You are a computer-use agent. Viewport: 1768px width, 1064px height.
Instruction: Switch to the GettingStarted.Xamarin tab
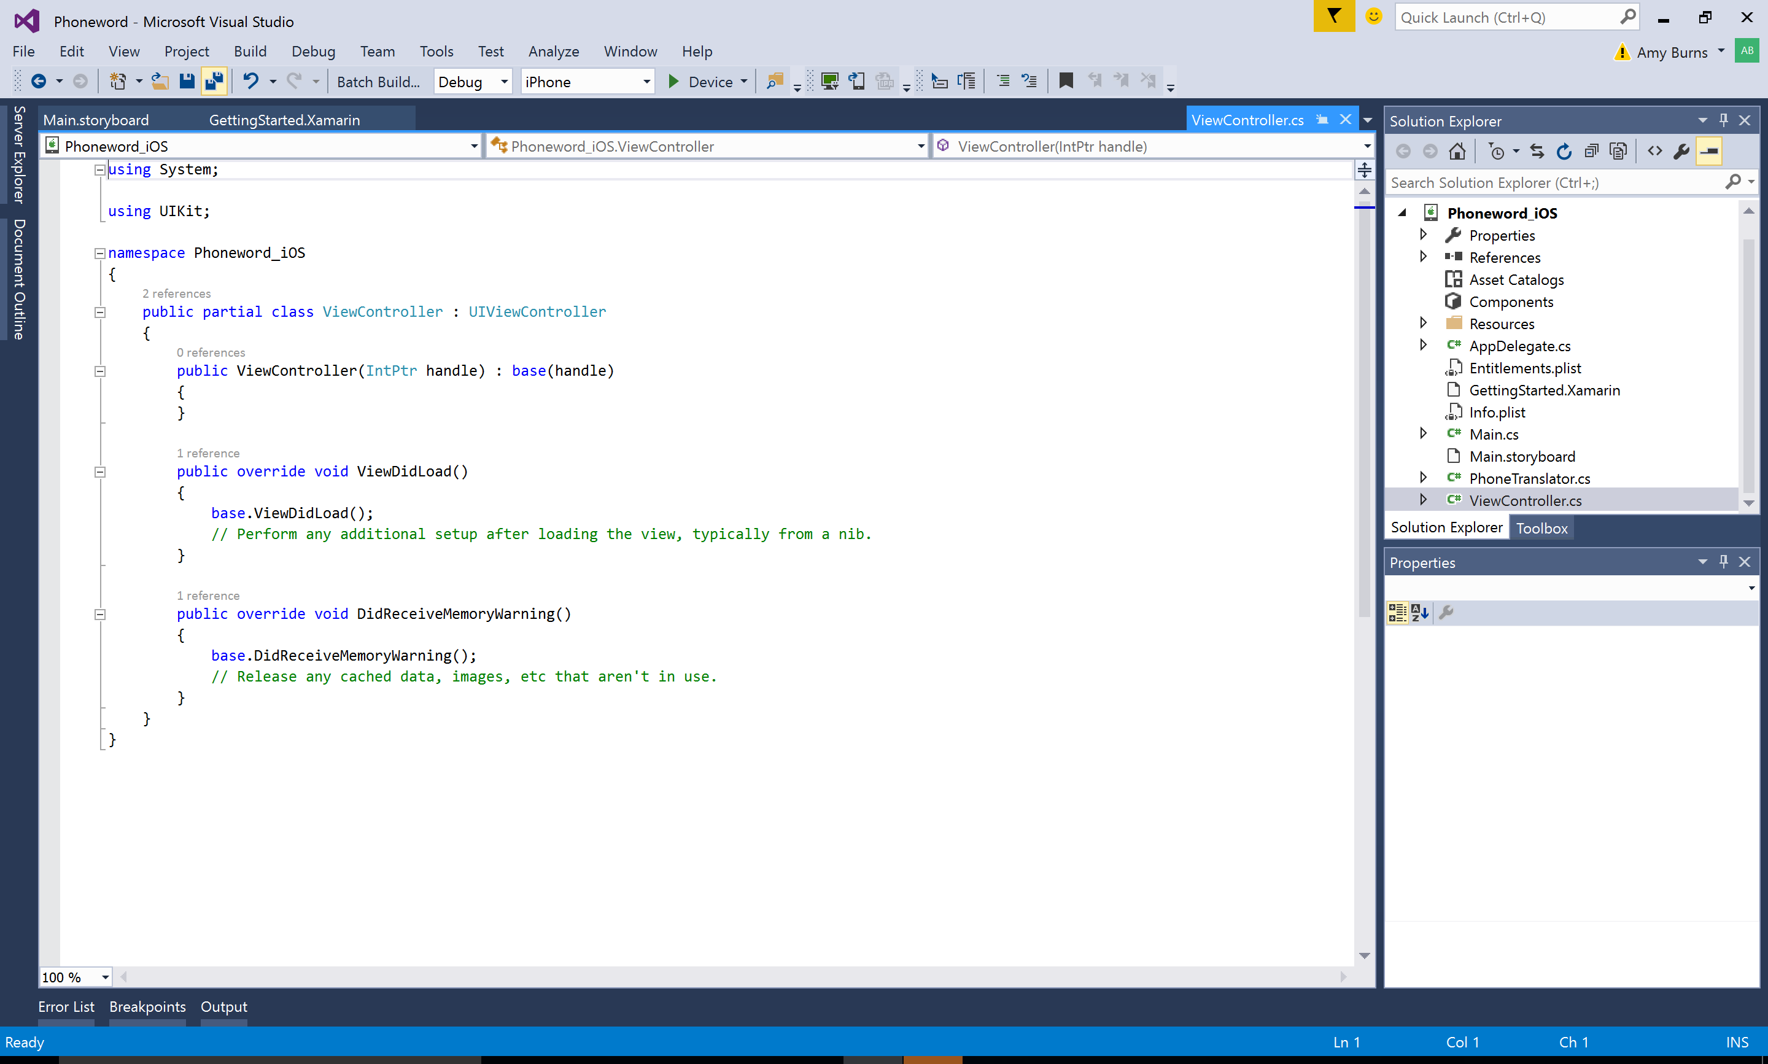point(283,120)
